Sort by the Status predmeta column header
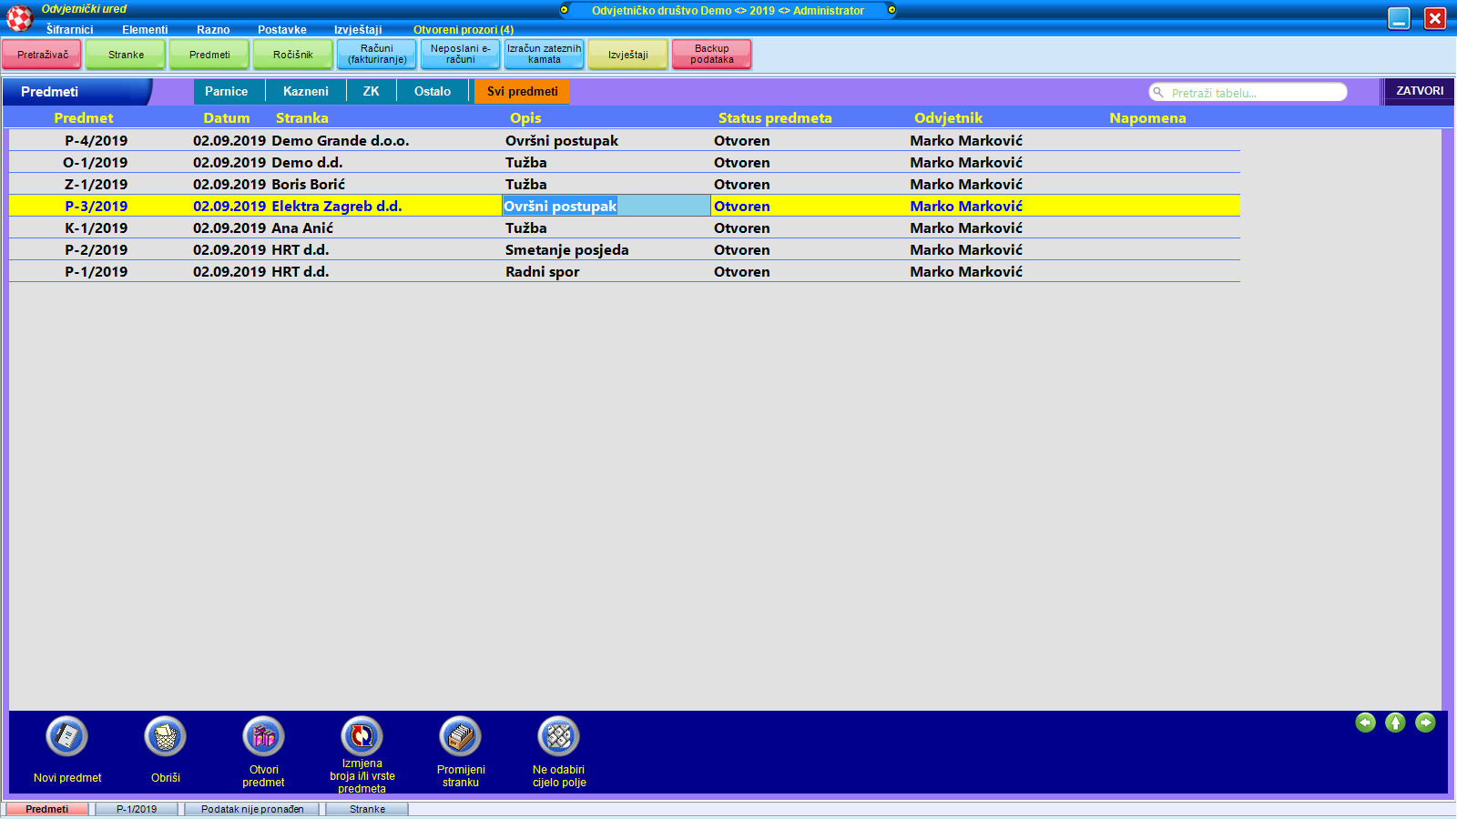 click(774, 118)
